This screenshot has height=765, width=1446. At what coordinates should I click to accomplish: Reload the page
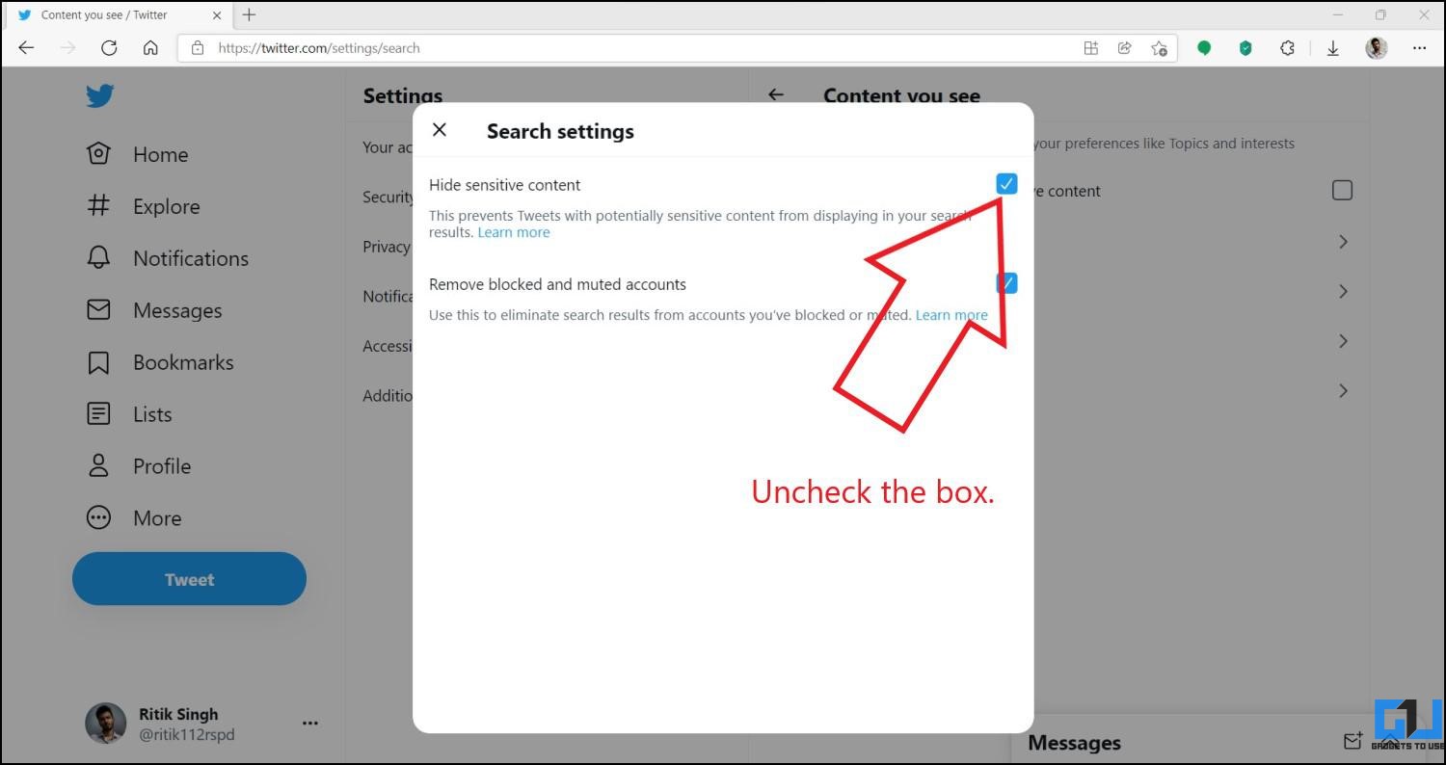click(x=109, y=48)
